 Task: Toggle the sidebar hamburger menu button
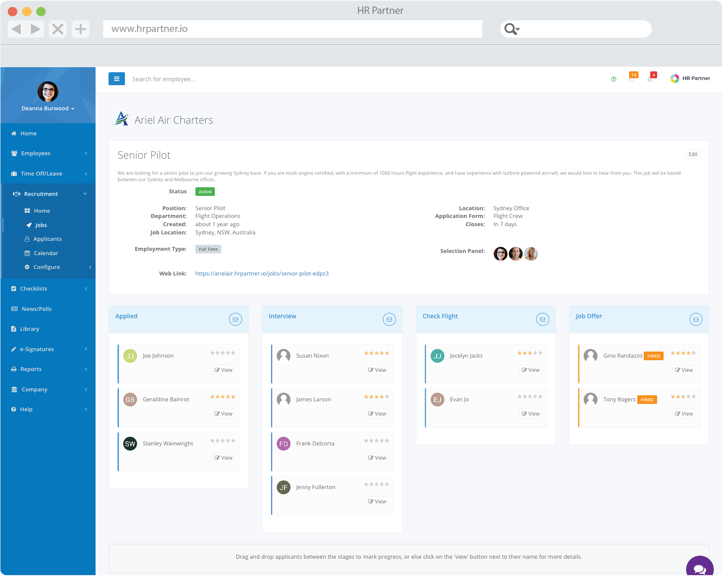click(x=116, y=79)
